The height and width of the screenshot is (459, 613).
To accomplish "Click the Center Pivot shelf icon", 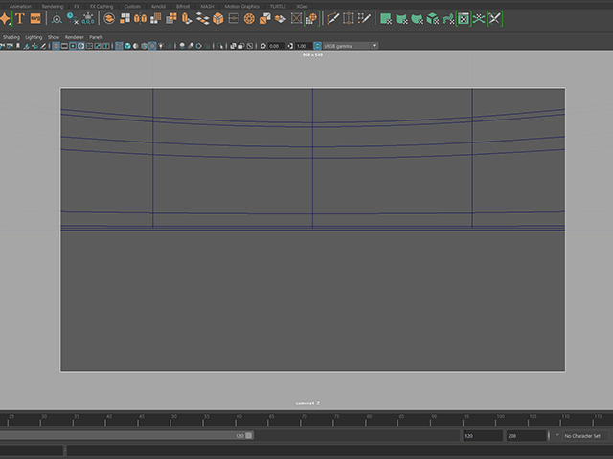I will [57, 18].
